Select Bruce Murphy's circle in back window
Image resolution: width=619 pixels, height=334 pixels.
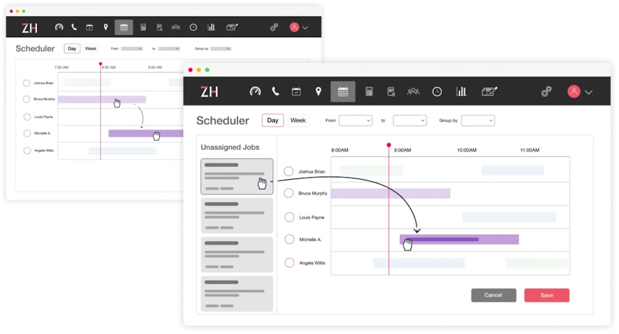27,99
